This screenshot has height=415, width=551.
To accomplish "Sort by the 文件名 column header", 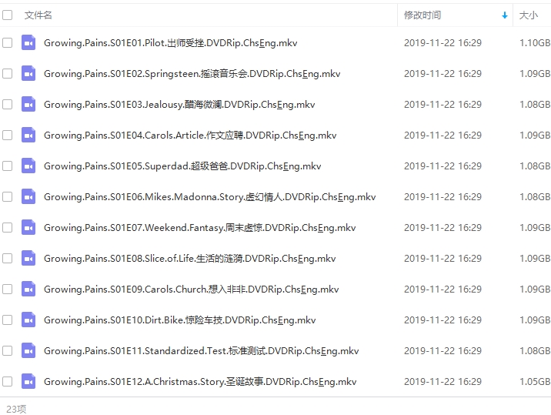I will click(38, 15).
